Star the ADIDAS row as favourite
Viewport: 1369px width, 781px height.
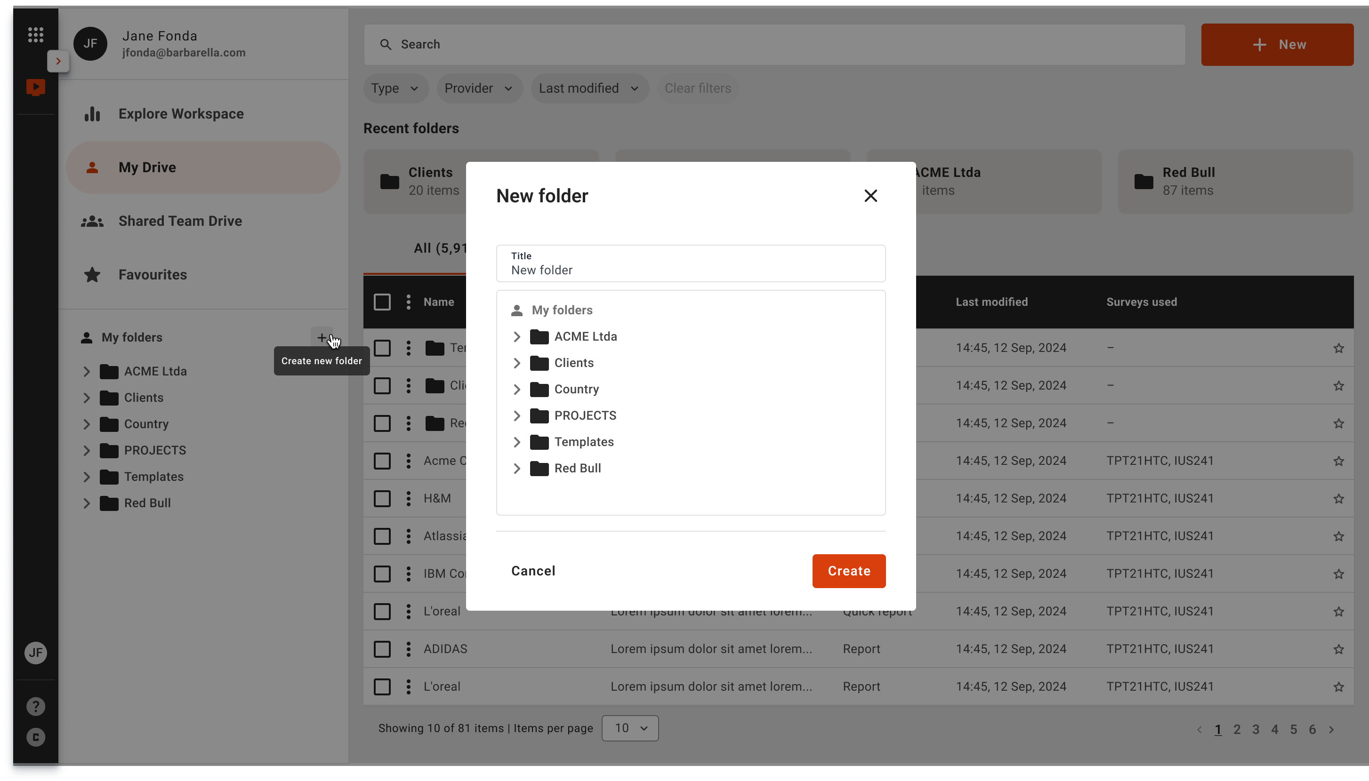coord(1338,649)
